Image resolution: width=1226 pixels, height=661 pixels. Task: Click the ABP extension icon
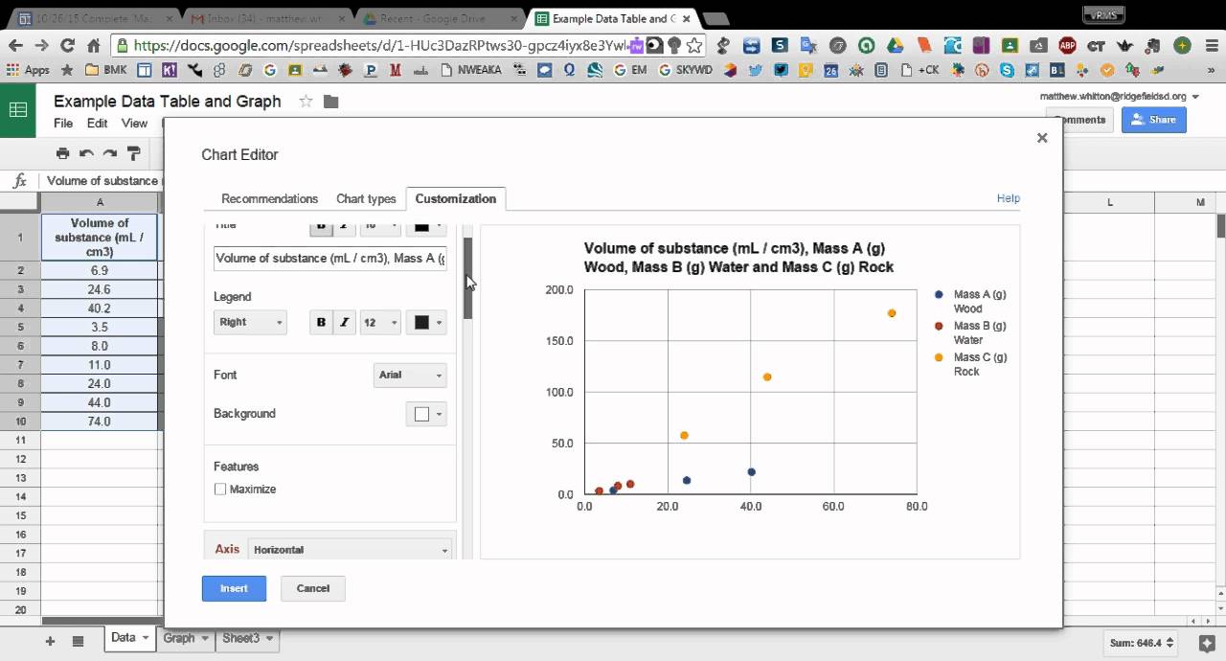[x=1067, y=45]
